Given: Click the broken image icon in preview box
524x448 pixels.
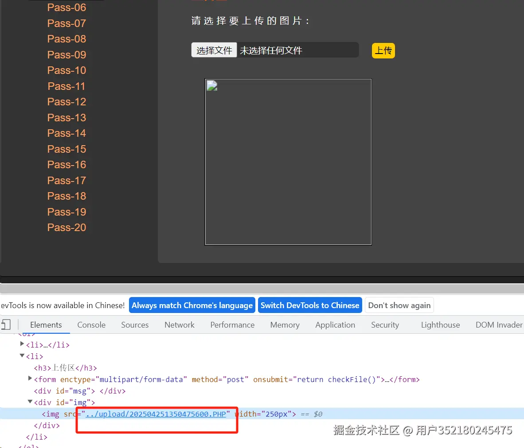Looking at the screenshot, I should tap(212, 86).
